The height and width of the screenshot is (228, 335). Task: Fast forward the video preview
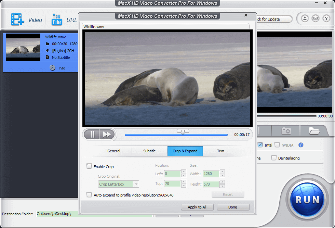pos(107,134)
